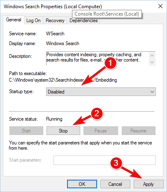Confirm changes with the OK button
This screenshot has height=192, width=167.
coord(82,184)
